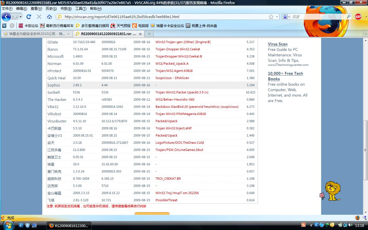Open the Windows Start orb
368x230 pixels.
(9, 225)
